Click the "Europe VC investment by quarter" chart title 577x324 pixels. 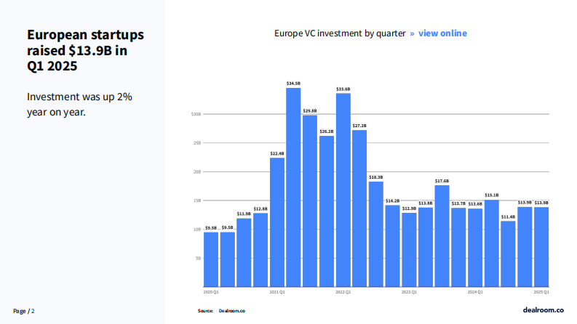coord(339,33)
